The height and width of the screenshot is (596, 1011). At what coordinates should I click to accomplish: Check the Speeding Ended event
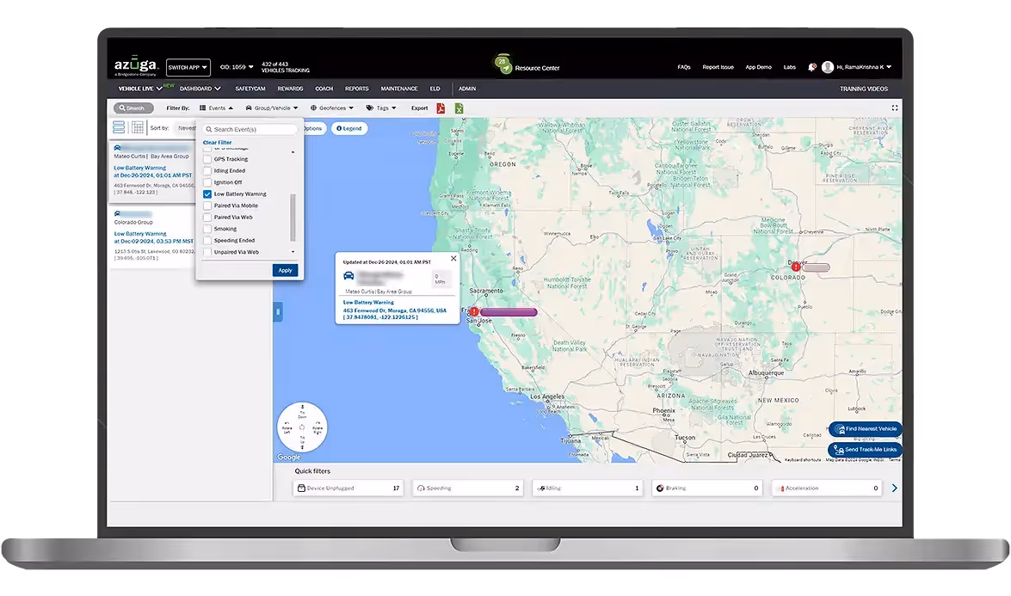click(207, 240)
